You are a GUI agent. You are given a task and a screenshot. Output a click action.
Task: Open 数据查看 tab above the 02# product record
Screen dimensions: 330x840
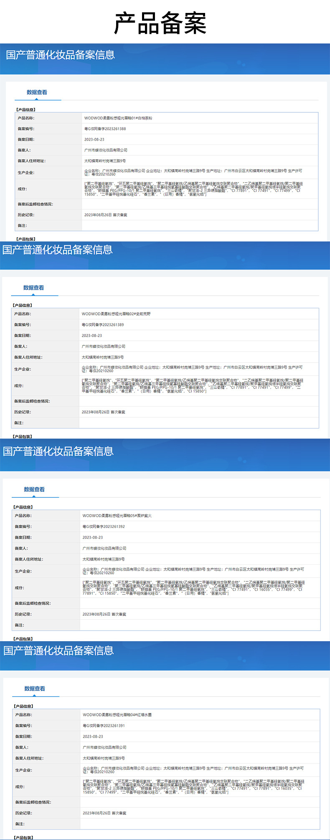point(33,288)
